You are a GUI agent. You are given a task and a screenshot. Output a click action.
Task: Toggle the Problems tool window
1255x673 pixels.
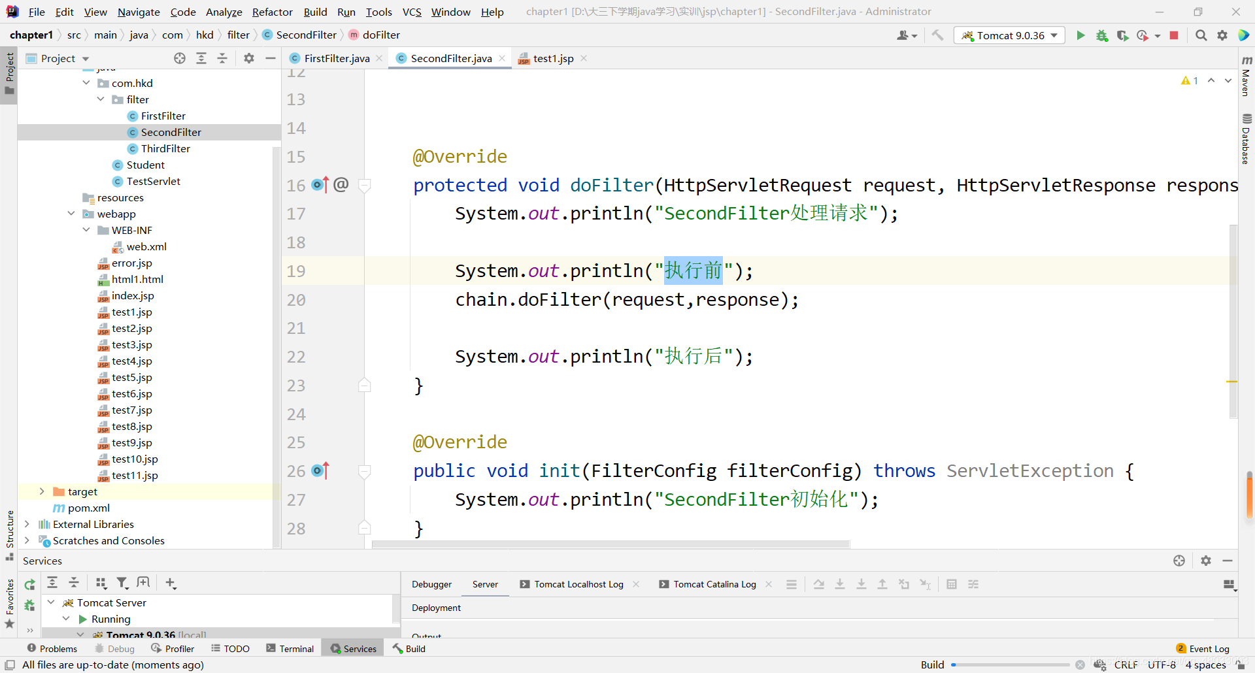(52, 649)
